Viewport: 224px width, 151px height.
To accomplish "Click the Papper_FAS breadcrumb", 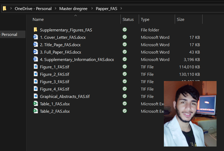I will click(x=106, y=9).
